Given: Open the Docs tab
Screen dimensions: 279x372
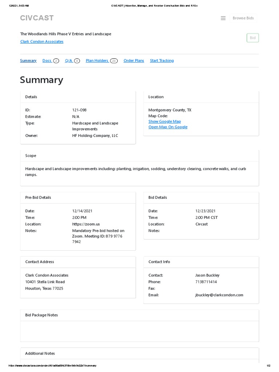Looking at the screenshot, I should coord(50,61).
